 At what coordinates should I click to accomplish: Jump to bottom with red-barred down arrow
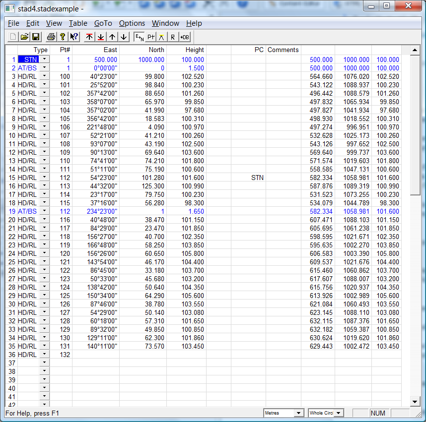coord(101,37)
